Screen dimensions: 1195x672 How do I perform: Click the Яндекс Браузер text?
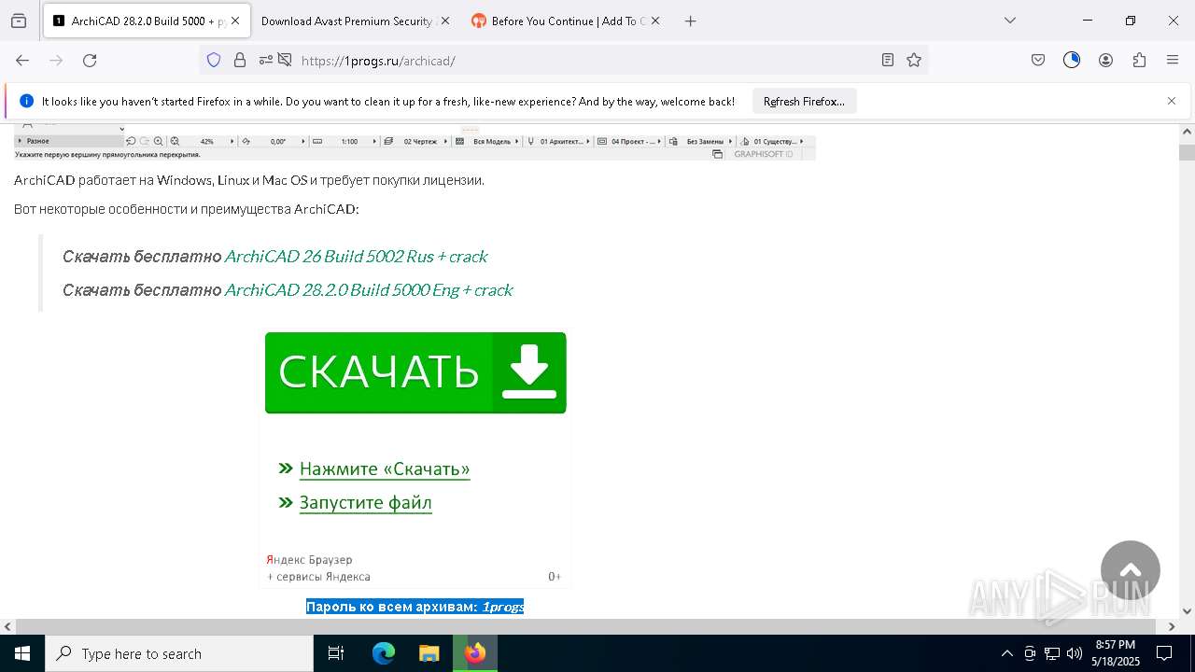(x=309, y=560)
